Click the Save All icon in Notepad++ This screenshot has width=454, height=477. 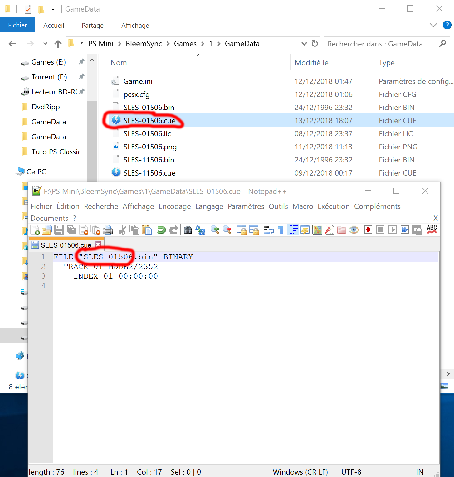coord(71,230)
